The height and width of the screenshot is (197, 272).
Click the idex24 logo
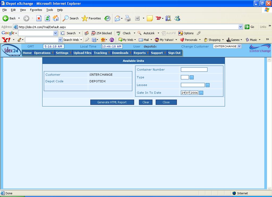coord(11,50)
